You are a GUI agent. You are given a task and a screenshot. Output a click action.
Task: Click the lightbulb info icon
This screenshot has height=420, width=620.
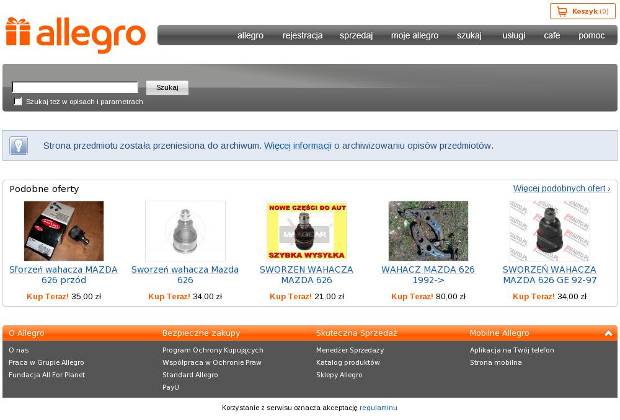pyautogui.click(x=19, y=146)
